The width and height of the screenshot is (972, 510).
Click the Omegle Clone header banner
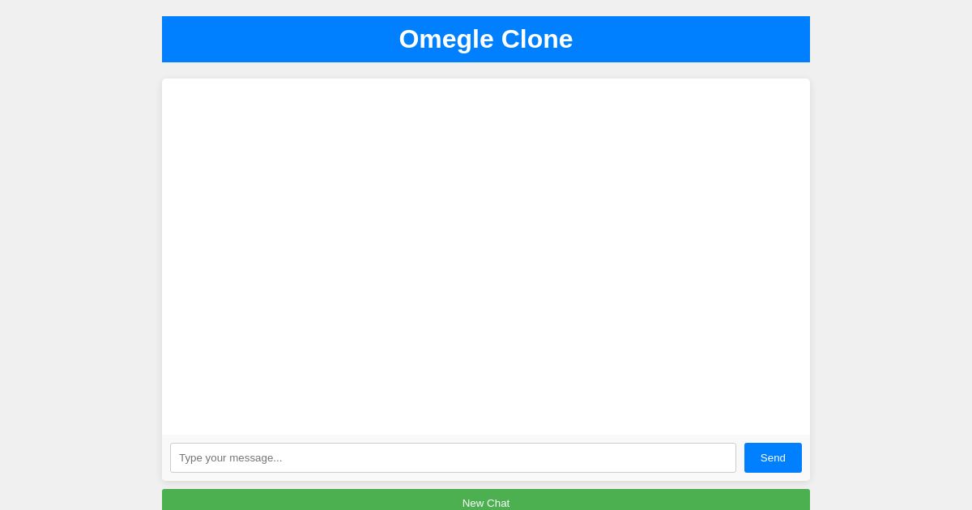[x=486, y=39]
